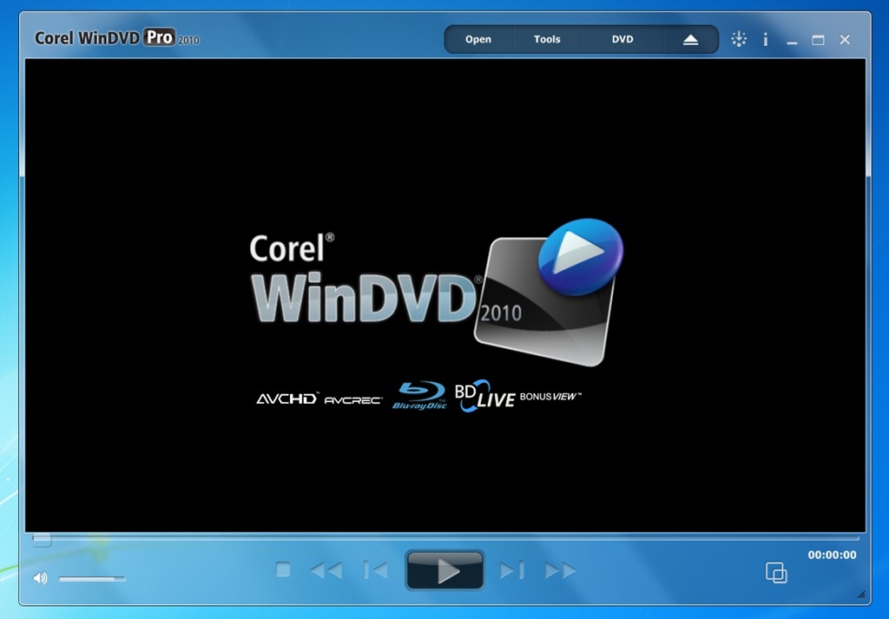Open the Tools menu
This screenshot has width=889, height=619.
547,39
